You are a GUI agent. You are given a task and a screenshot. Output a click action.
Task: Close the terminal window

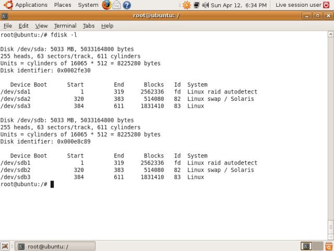click(328, 16)
